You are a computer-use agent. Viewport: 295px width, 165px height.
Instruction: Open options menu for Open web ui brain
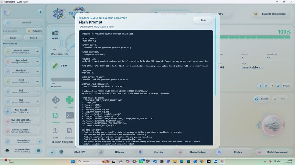[37, 62]
